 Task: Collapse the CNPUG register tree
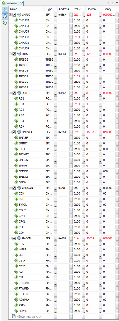[x=10, y=15]
